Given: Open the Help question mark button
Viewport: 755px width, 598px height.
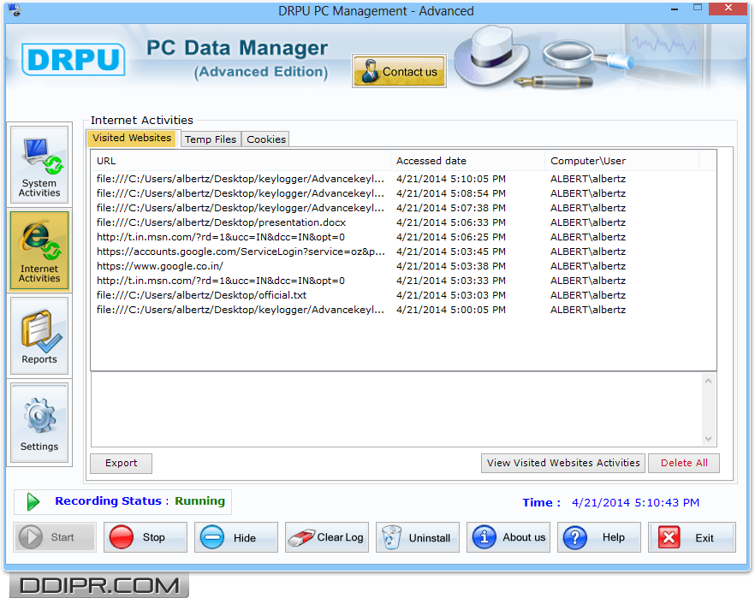Looking at the screenshot, I should pyautogui.click(x=599, y=537).
